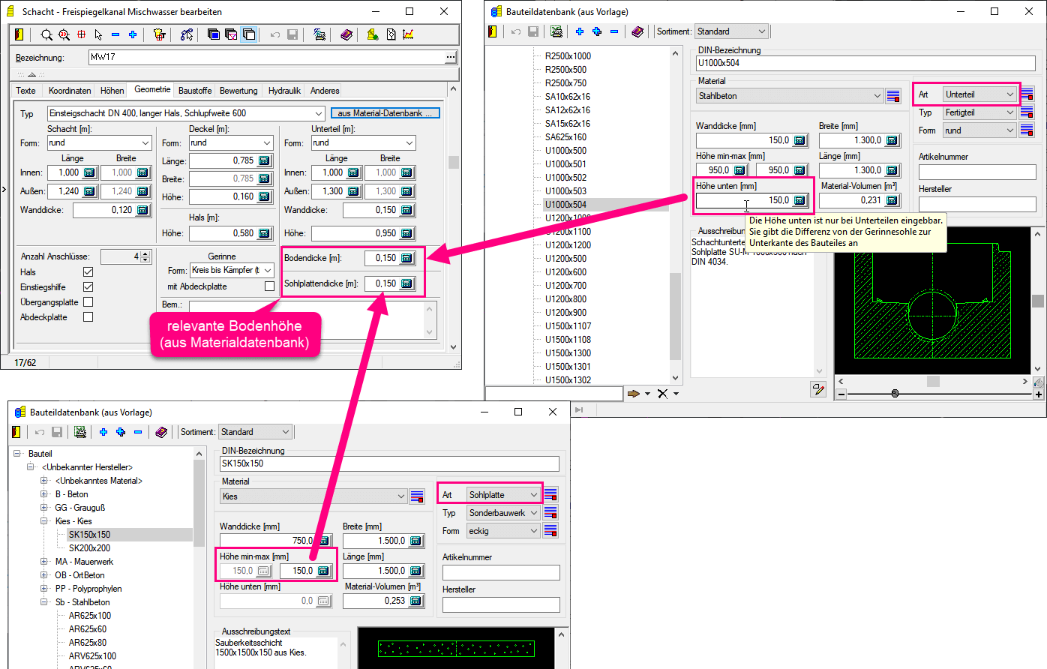Enable the Übergangsplatte checkbox
Viewport: 1047px width, 669px height.
(x=88, y=302)
